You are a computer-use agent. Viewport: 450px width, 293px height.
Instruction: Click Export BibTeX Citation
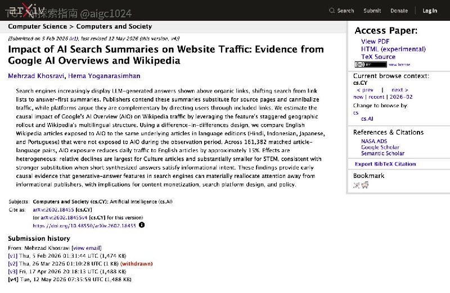tap(385, 164)
